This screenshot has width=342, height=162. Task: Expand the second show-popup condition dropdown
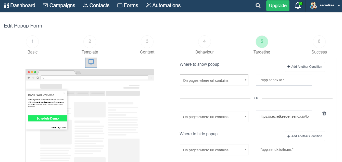(214, 117)
